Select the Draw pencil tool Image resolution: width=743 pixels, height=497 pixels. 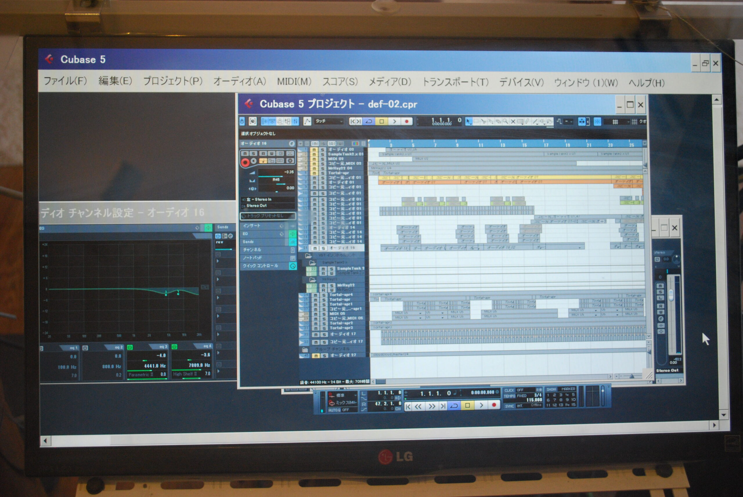coord(528,121)
